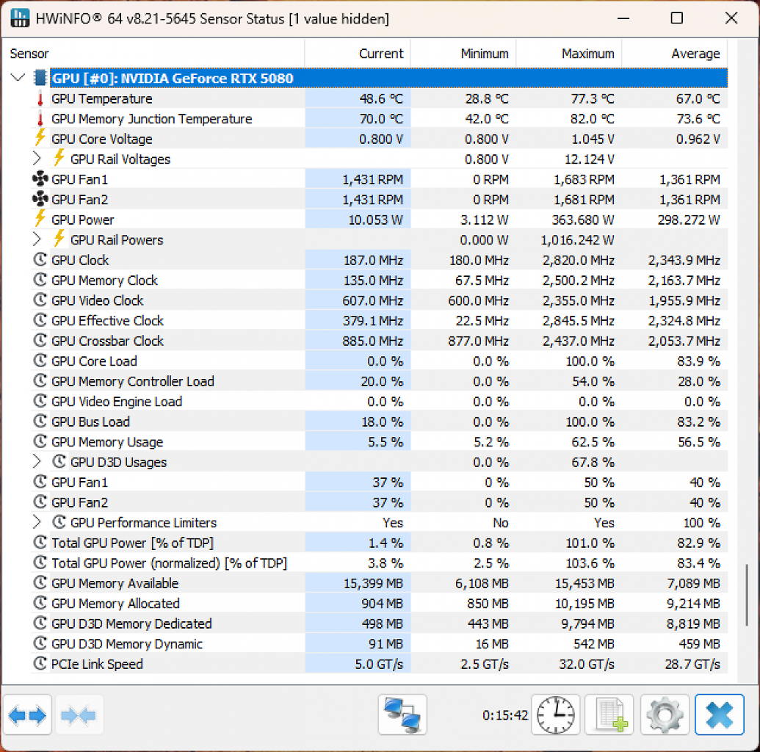Open the network remote monitoring icon

coord(402,715)
